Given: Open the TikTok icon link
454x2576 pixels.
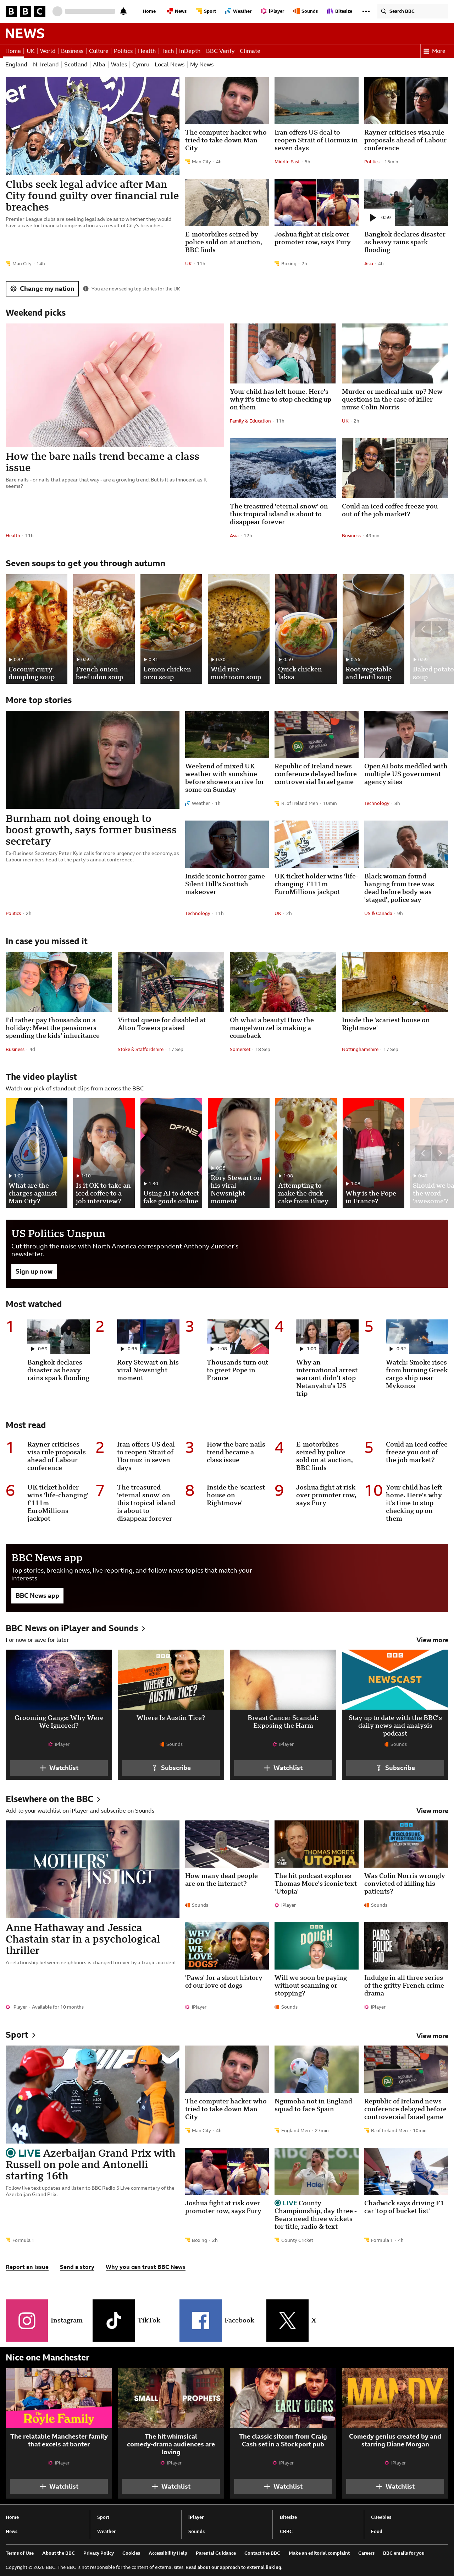Looking at the screenshot, I should coord(114,2320).
